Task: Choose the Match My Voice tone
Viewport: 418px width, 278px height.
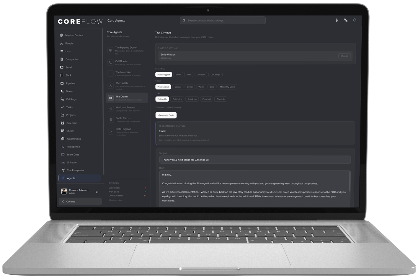Action: [x=227, y=87]
